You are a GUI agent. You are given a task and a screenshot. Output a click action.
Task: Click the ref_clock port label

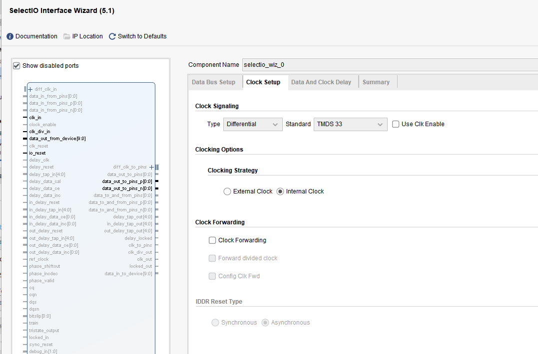pyautogui.click(x=39, y=259)
